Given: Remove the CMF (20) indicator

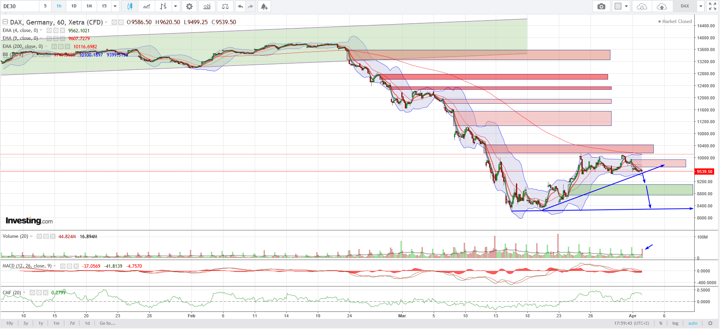Looking at the screenshot, I should pos(46,292).
